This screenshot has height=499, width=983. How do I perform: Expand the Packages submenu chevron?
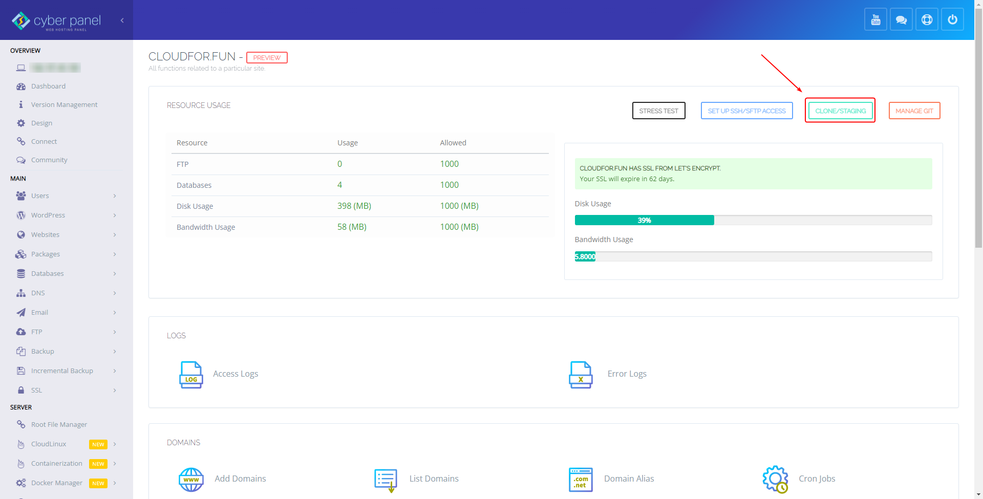click(115, 254)
